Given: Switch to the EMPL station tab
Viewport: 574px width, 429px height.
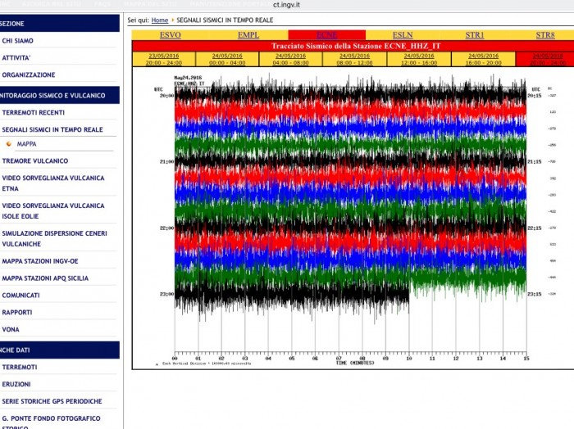Looking at the screenshot, I should (x=248, y=35).
